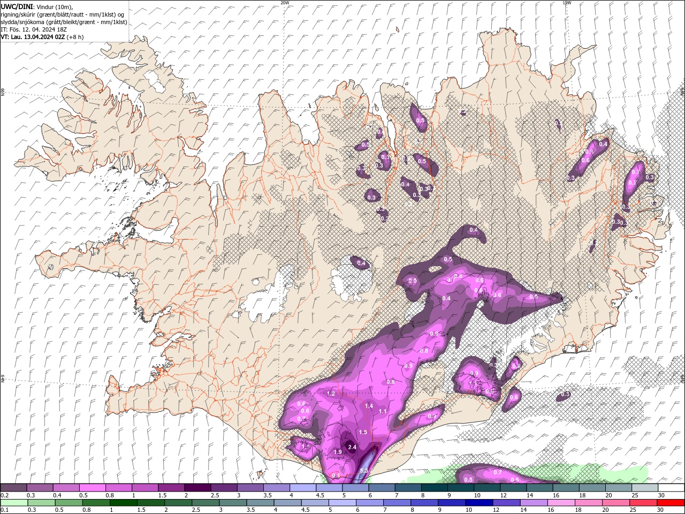Pick lower rain legend swatch between 0.1 and 0.3
Viewport: 685px width, 514px height.
point(14,503)
